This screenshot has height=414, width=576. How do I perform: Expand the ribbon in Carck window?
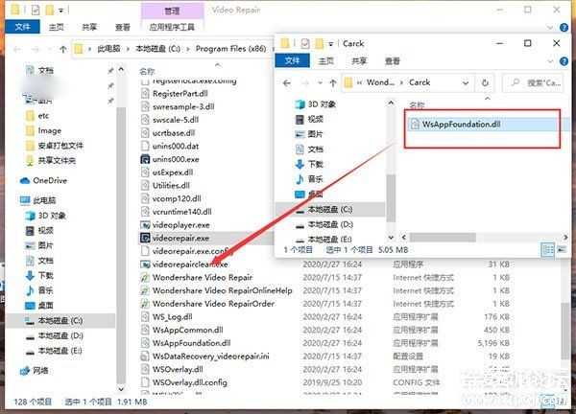tap(550, 61)
